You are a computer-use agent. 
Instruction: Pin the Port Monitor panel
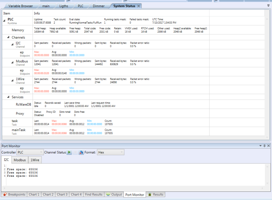click(264, 146)
